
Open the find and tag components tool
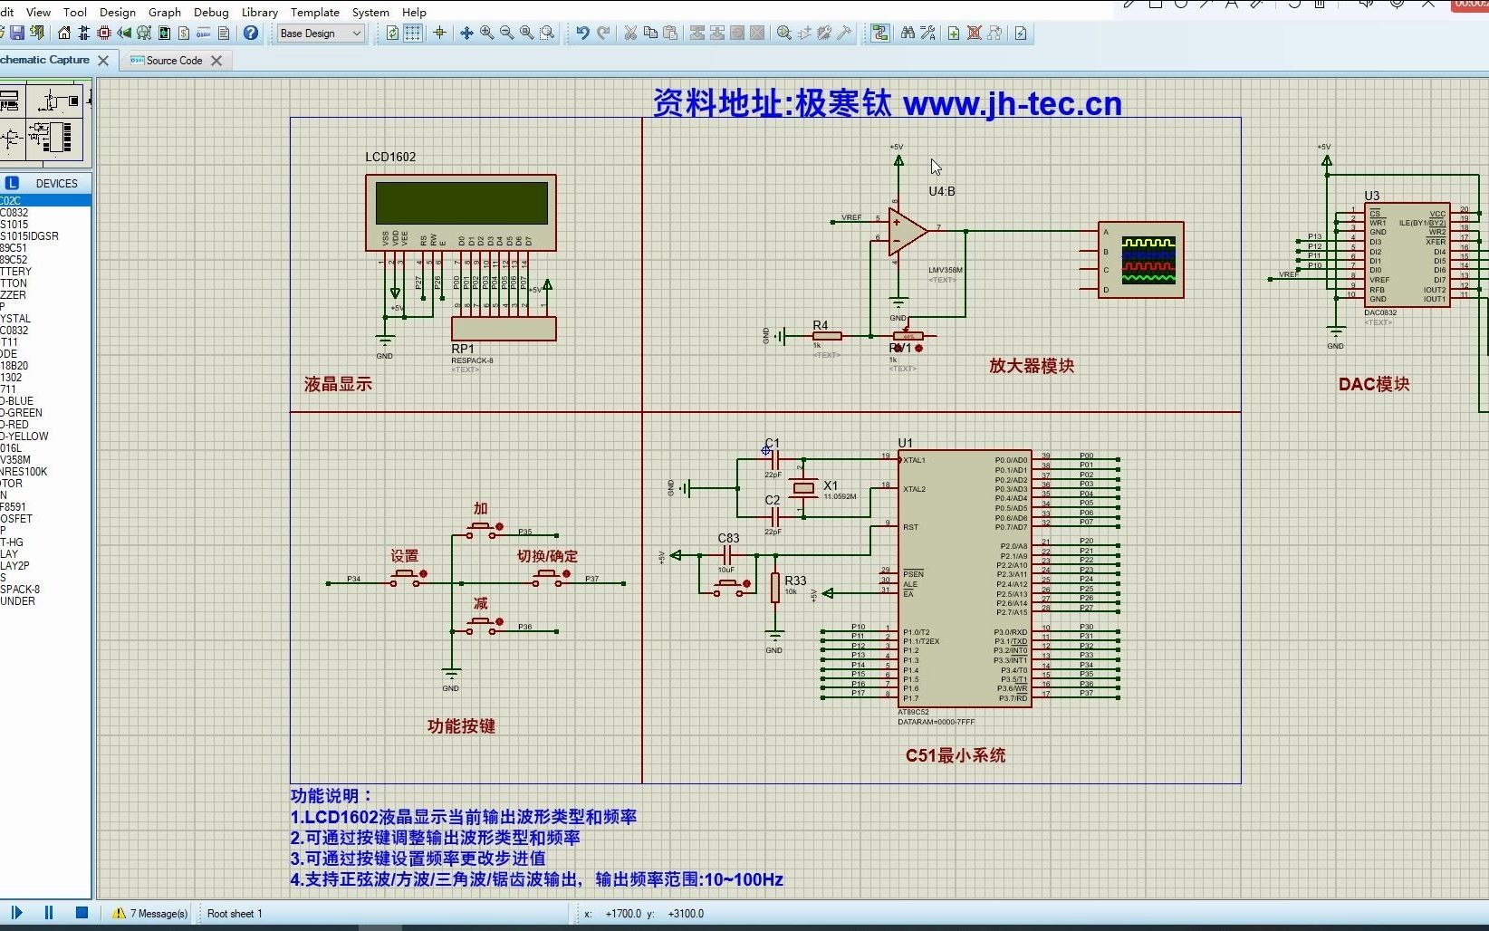tap(908, 33)
